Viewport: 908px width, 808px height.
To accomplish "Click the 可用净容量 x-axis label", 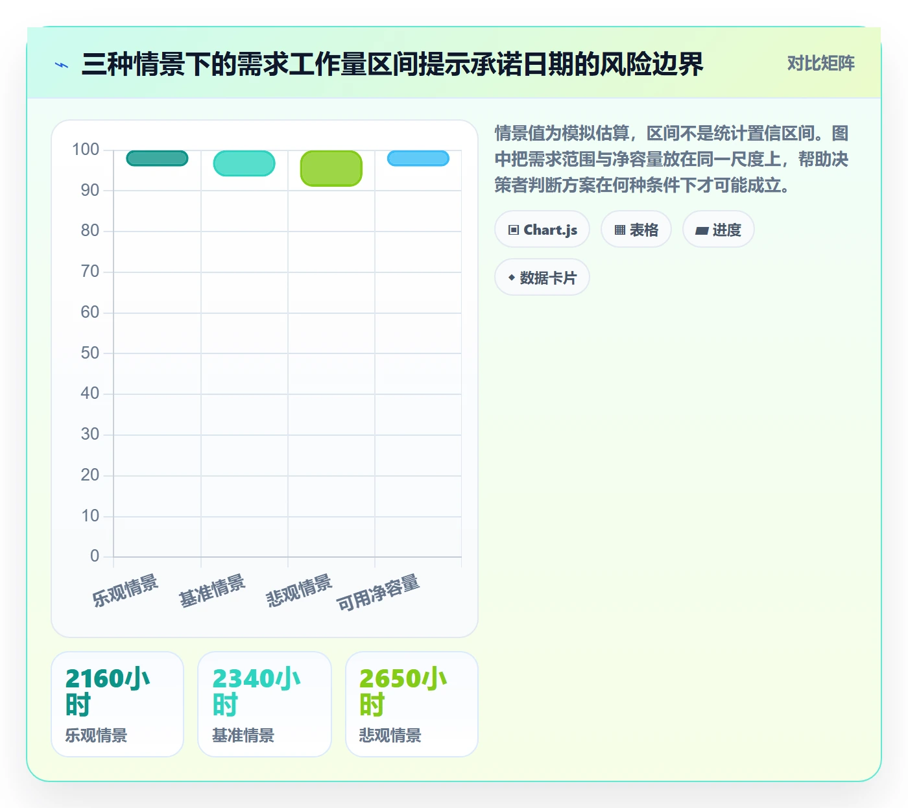I will pos(378,593).
